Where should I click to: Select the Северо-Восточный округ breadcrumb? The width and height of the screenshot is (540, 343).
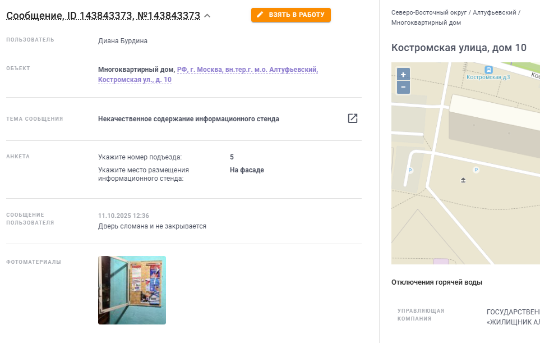(429, 12)
